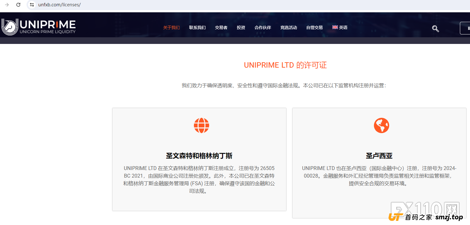Click the orange earth icon for 圣卢西亚
470x225 pixels.
pyautogui.click(x=382, y=125)
